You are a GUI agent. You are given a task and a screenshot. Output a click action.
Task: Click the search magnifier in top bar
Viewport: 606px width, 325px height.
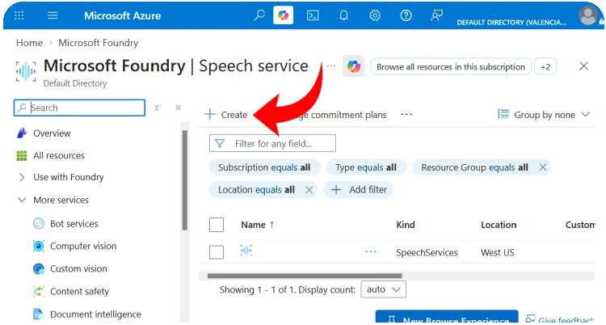click(259, 15)
